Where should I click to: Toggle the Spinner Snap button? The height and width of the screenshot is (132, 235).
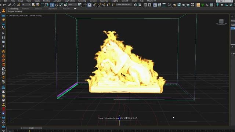[108, 5]
